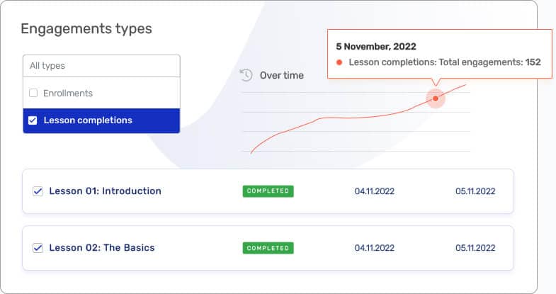Uncheck the Lesson completions checkbox
Screen dimensions: 556x294
click(33, 120)
